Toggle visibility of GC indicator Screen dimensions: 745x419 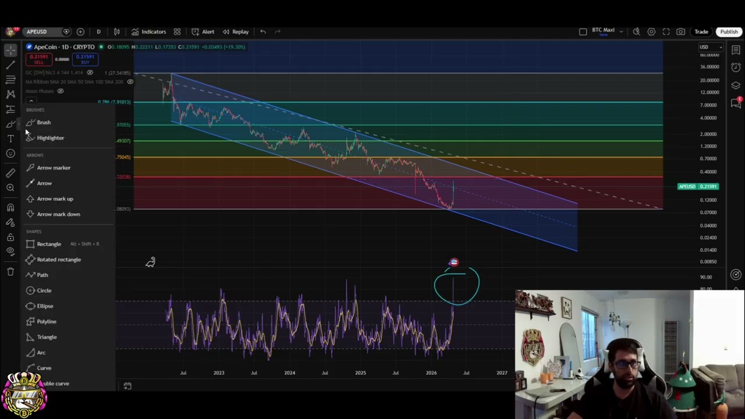coord(90,73)
